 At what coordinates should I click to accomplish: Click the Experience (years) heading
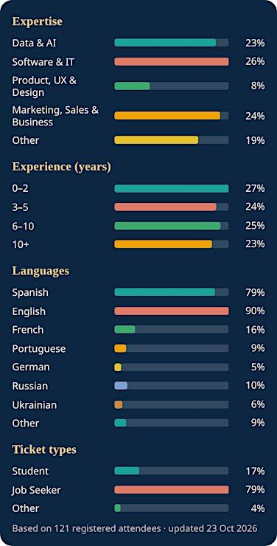pos(62,167)
